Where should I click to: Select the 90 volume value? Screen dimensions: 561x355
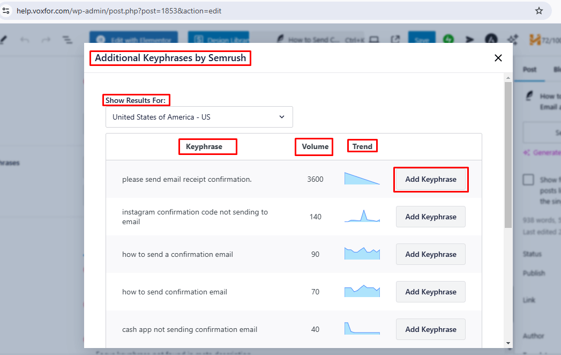[315, 254]
